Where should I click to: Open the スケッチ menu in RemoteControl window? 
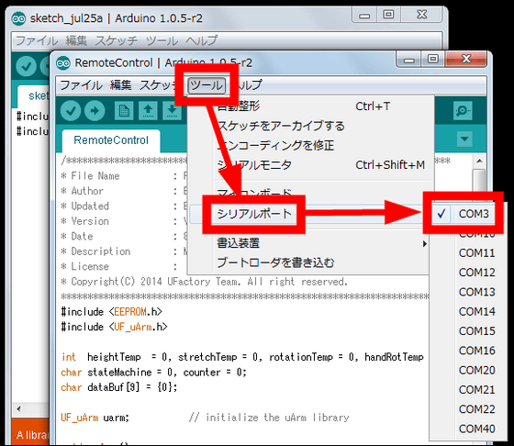click(157, 85)
